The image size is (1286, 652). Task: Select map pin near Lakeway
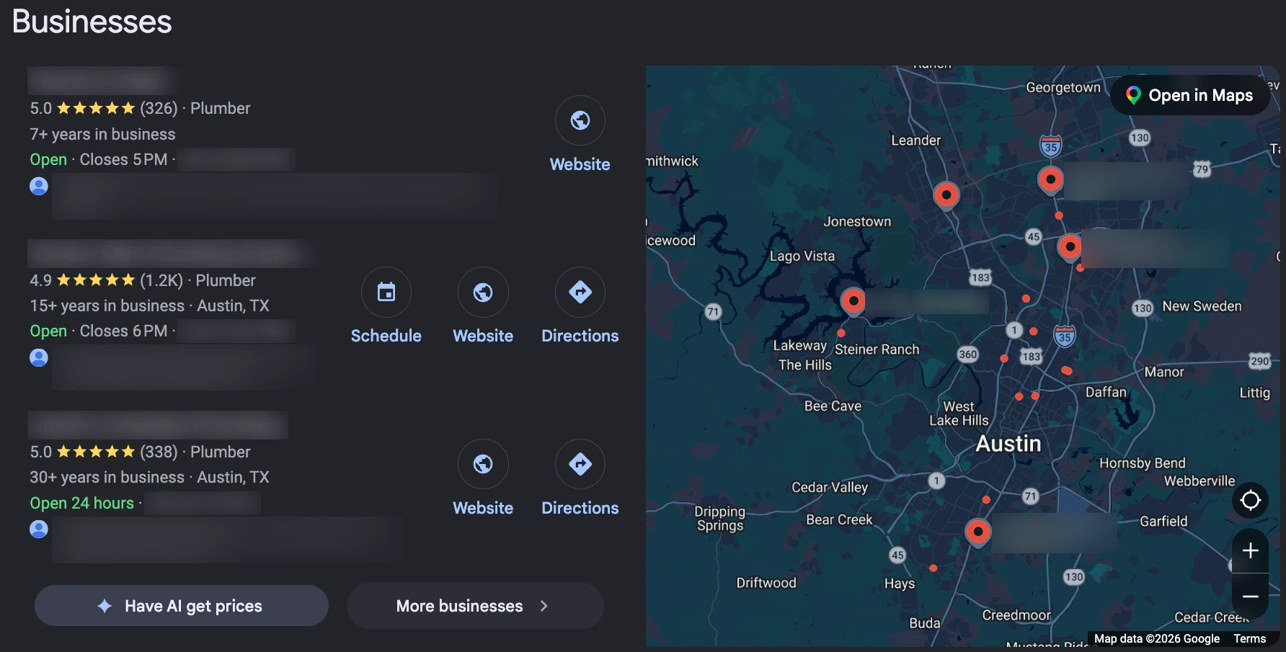[x=853, y=301]
